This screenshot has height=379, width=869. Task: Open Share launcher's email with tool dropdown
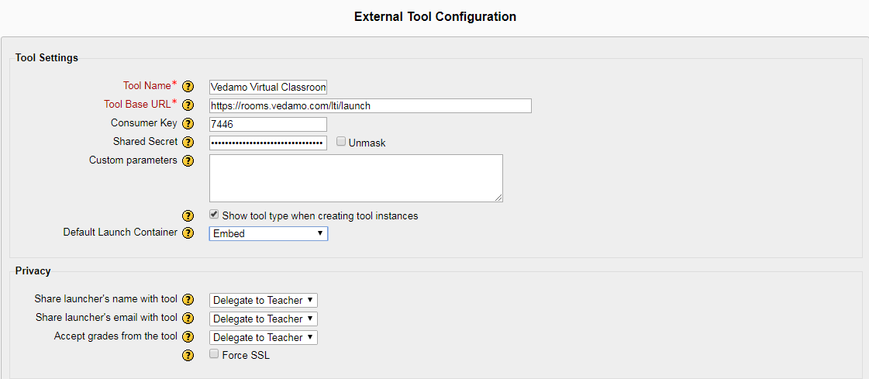tap(264, 319)
